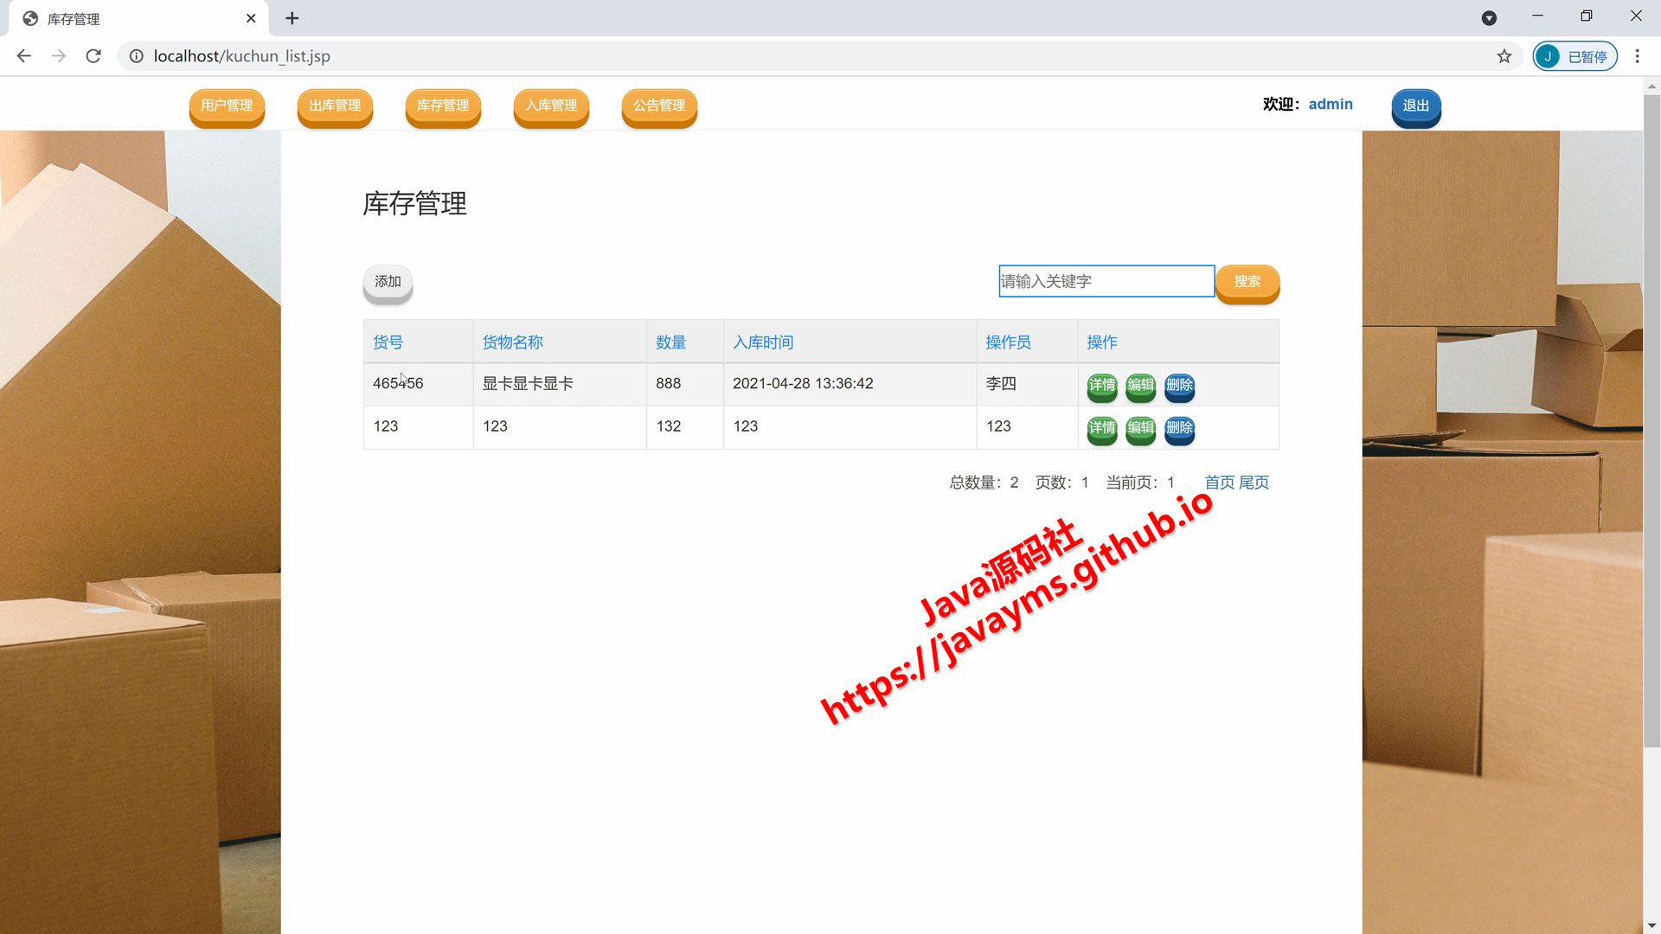Screen dimensions: 1661x934
Task: Close the 库存管理 tab
Action: [251, 18]
